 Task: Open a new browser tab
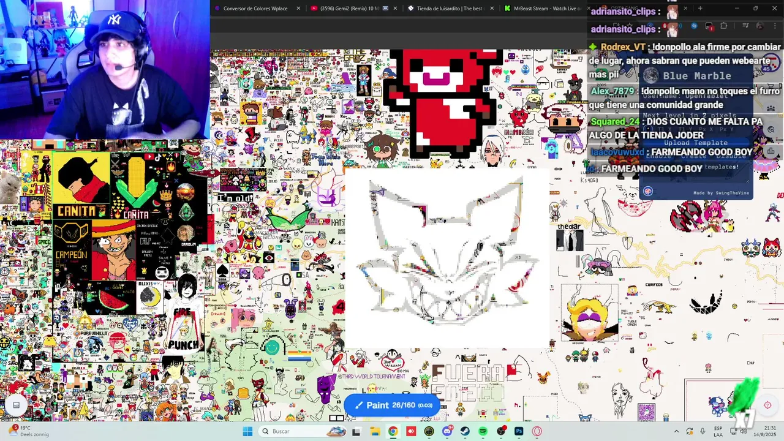point(700,9)
